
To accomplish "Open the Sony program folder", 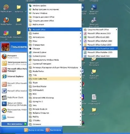I will 55,105.
